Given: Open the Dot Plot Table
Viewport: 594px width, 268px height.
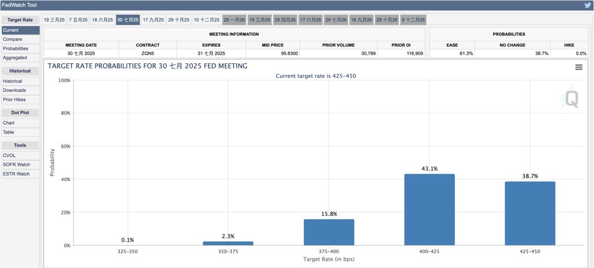Looking at the screenshot, I should click(x=8, y=132).
